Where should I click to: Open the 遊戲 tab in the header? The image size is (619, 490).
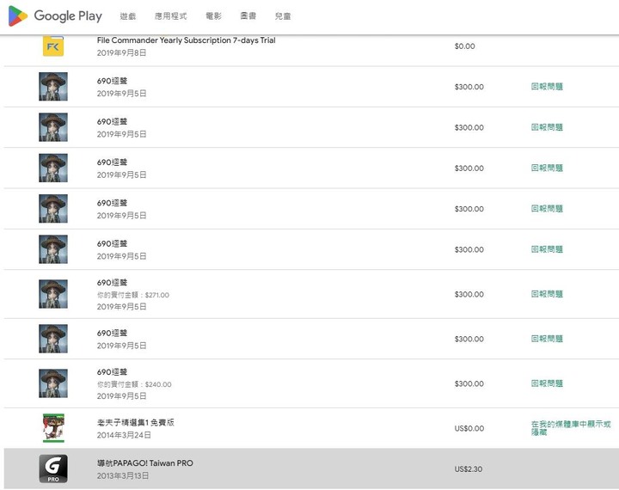click(x=128, y=16)
